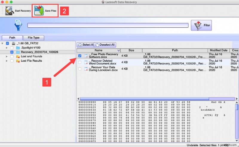Sort by the Name column header
The height and width of the screenshot is (147, 239).
[x=99, y=50]
